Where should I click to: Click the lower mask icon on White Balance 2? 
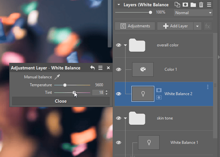point(159,97)
